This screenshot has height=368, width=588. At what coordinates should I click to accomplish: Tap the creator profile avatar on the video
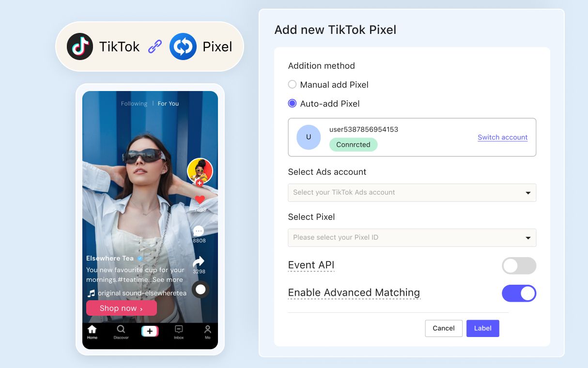point(200,170)
